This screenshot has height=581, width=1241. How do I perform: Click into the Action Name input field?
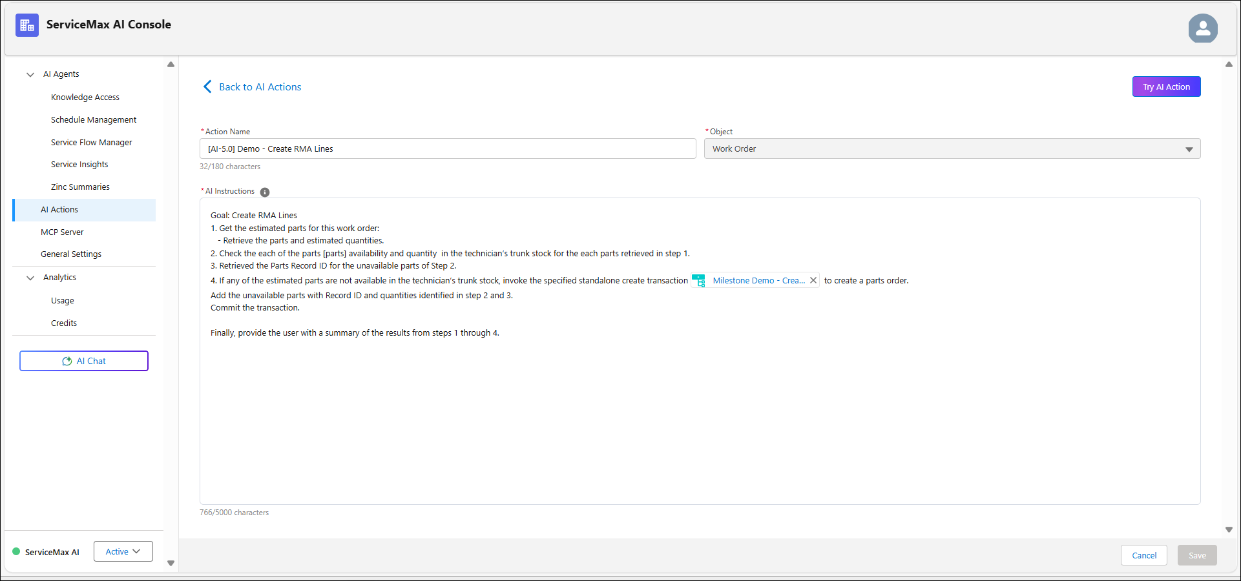[x=448, y=148]
